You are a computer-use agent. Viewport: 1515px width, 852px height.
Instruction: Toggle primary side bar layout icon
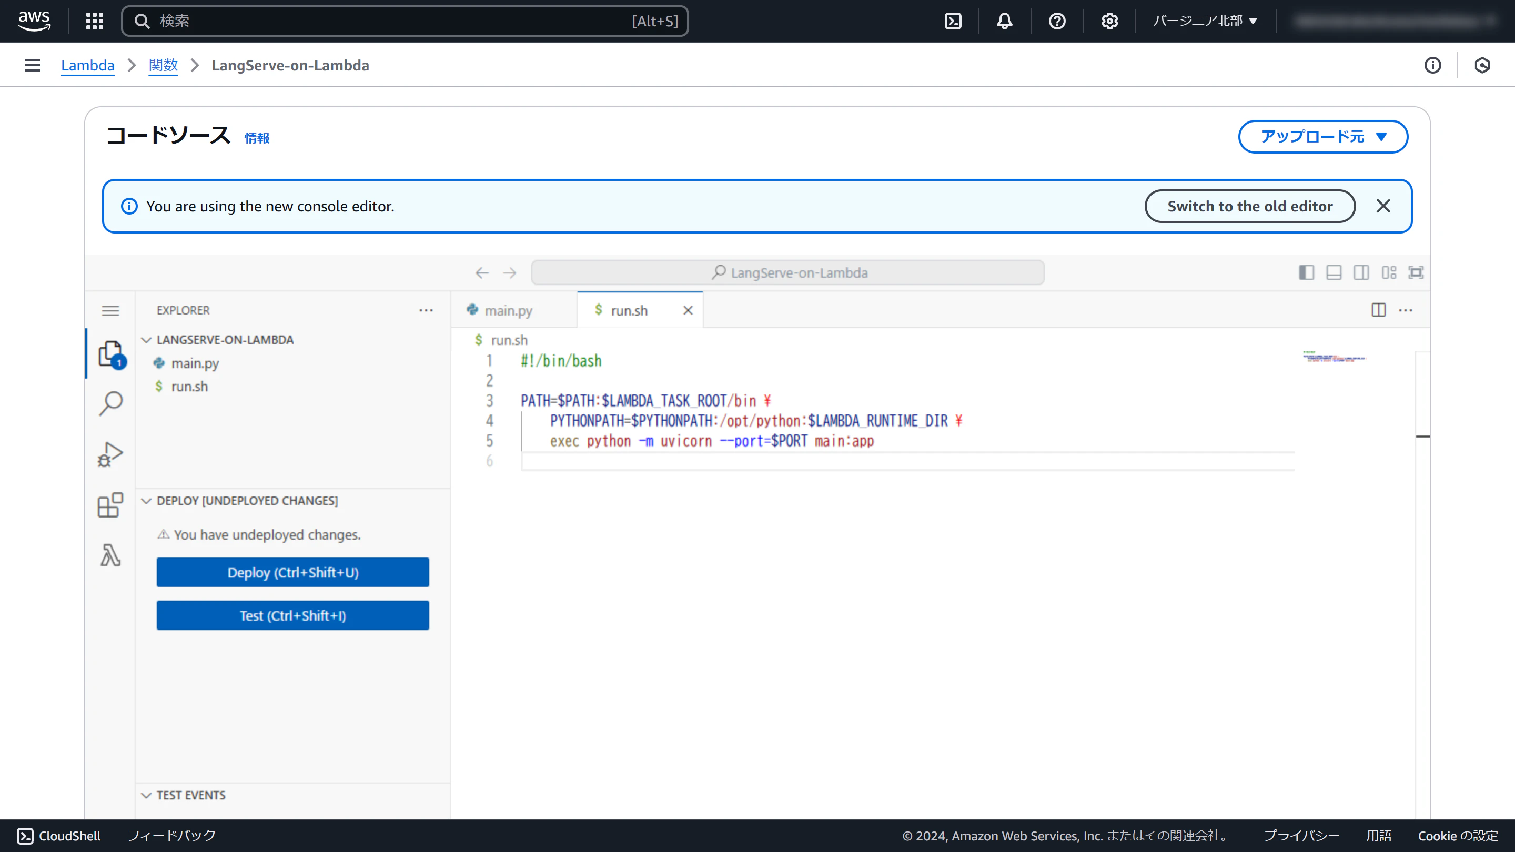click(x=1306, y=272)
